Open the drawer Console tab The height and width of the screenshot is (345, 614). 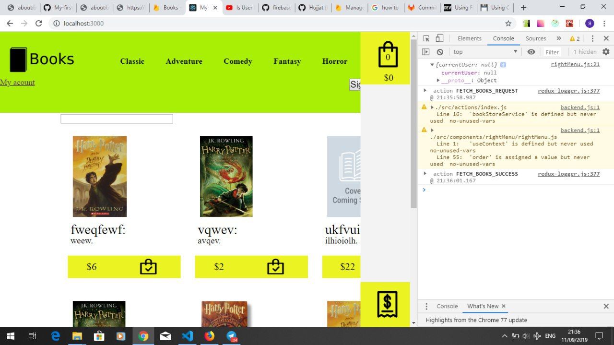click(447, 306)
